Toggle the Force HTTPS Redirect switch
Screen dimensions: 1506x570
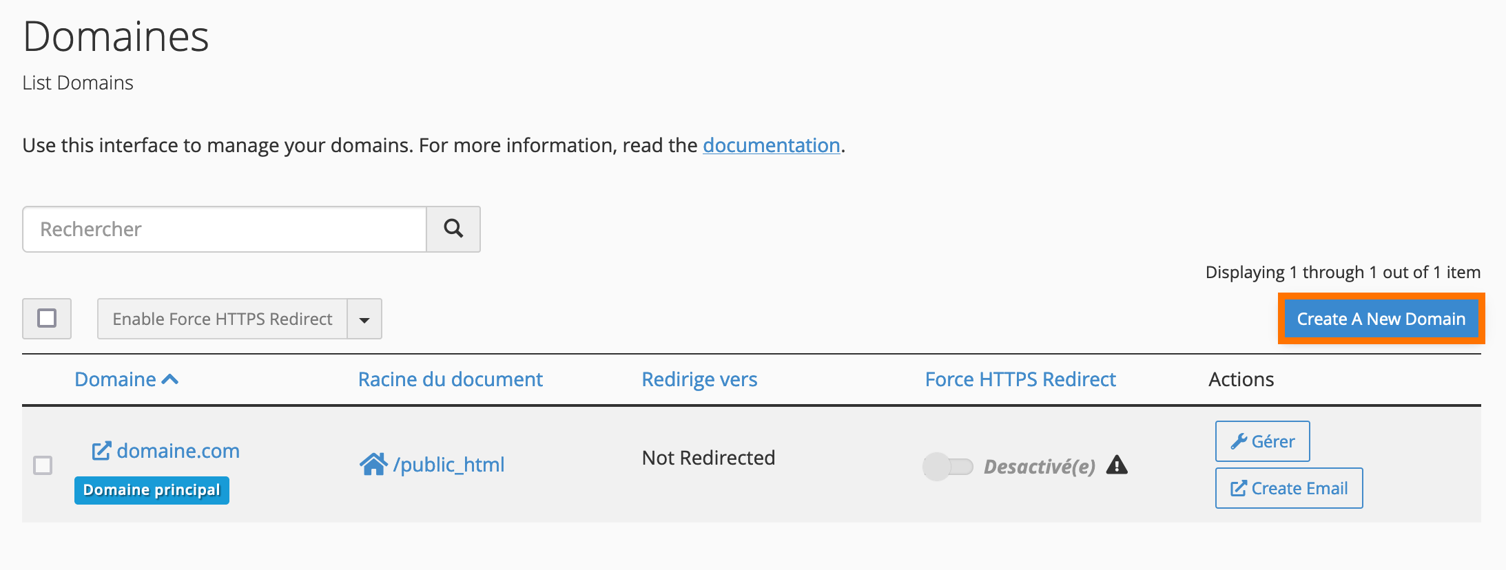948,466
